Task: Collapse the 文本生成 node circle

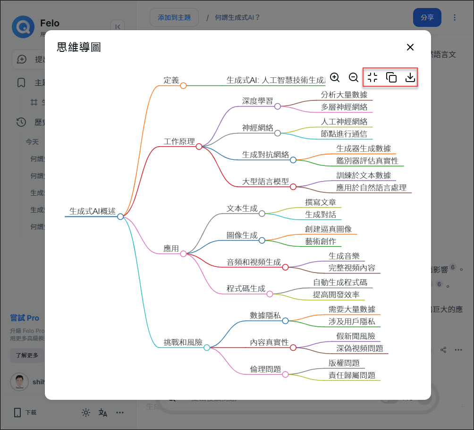Action: point(262,214)
